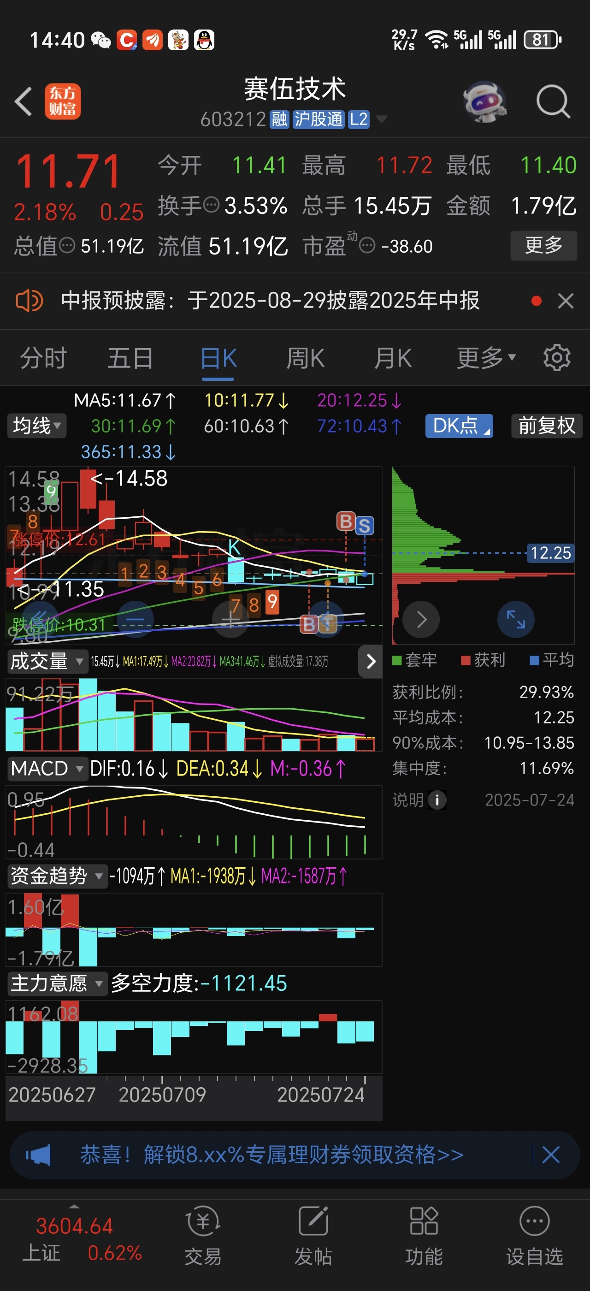
Task: Switch to 月K tab
Action: coord(393,358)
